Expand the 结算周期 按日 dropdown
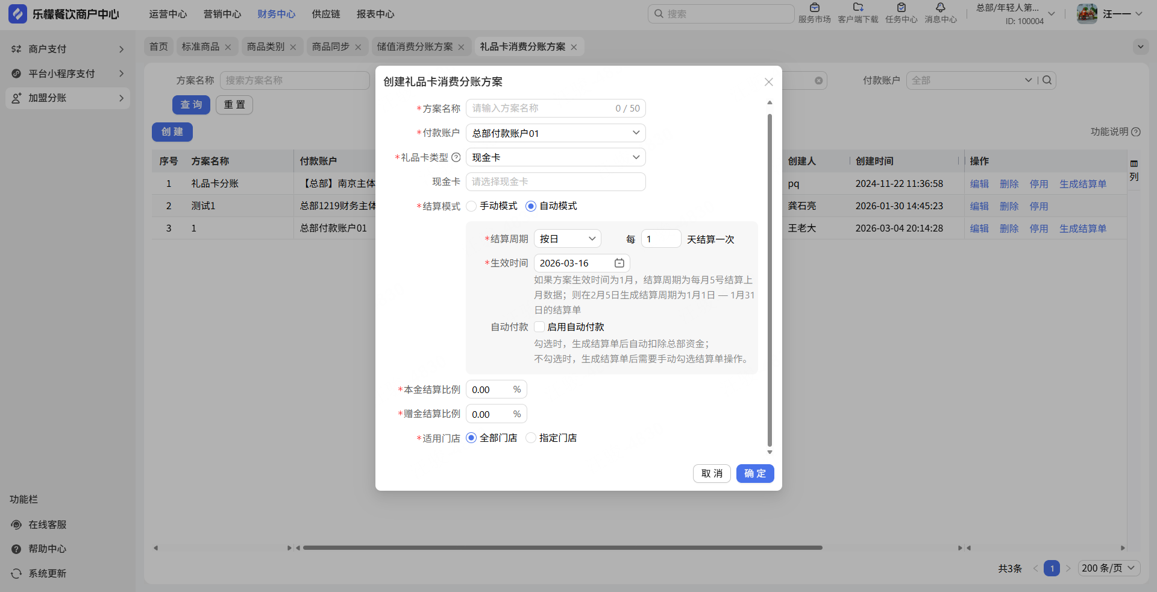The image size is (1157, 592). click(x=567, y=239)
